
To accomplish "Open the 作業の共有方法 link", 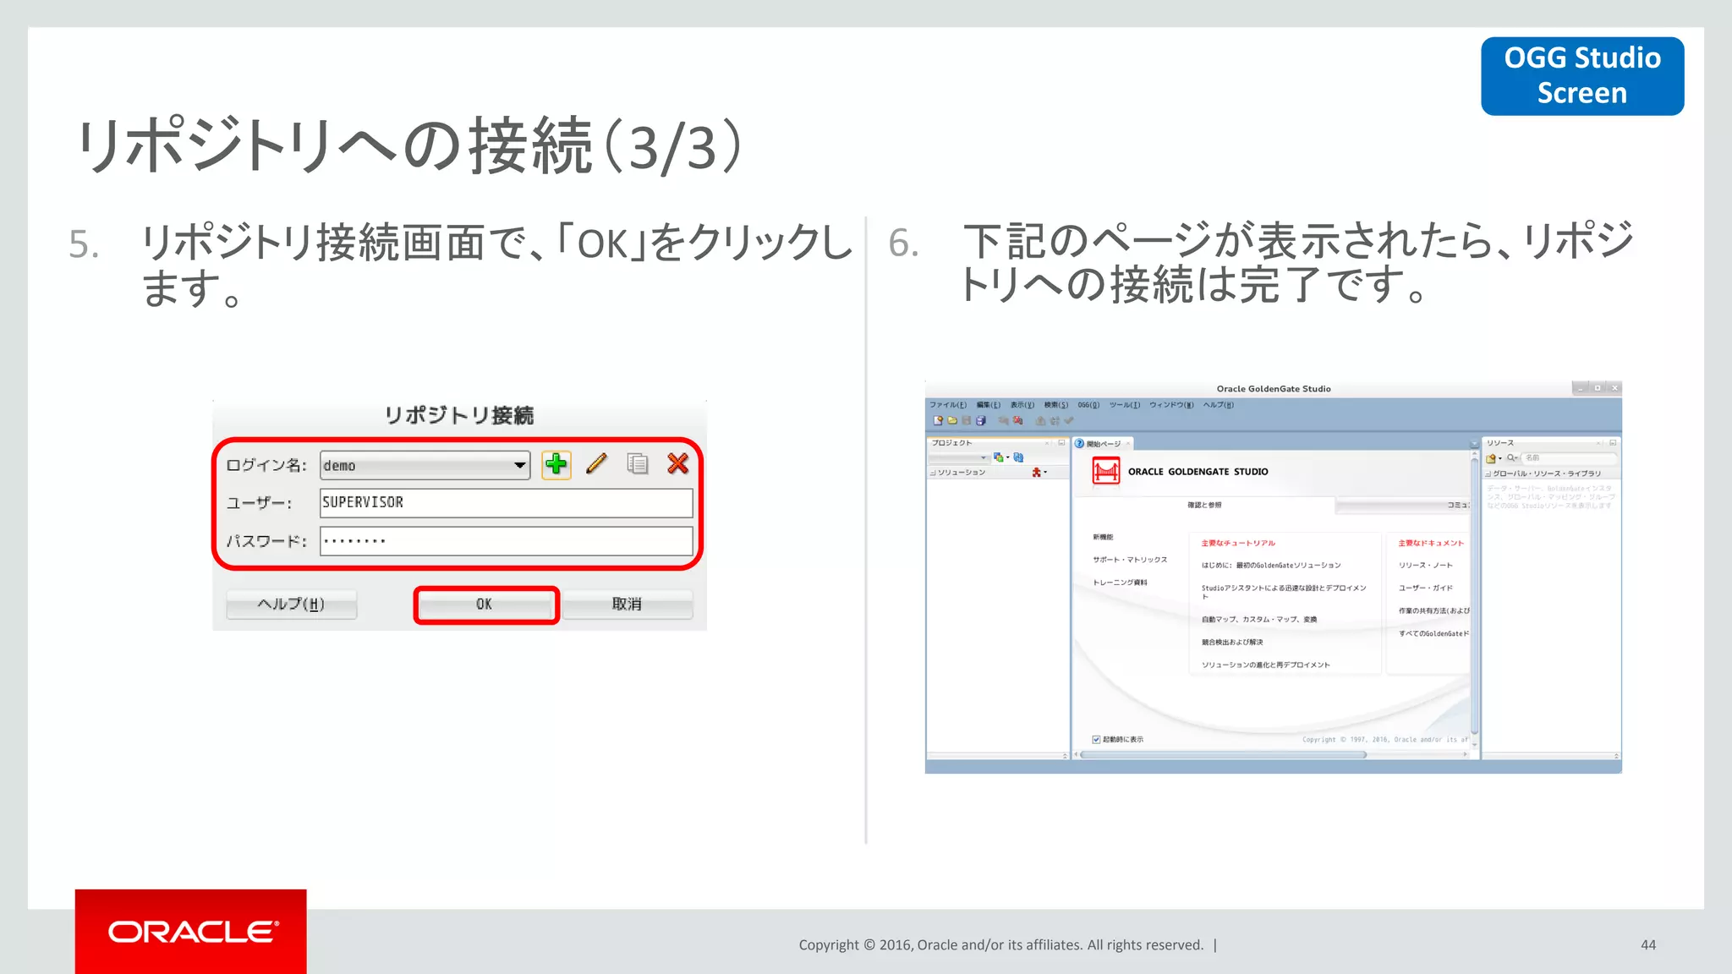I will [1433, 611].
